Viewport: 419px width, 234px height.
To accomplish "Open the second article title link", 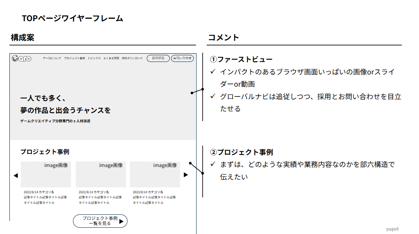I will [100, 200].
